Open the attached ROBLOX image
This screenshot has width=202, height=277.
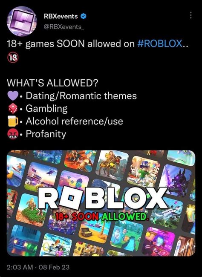[101, 203]
